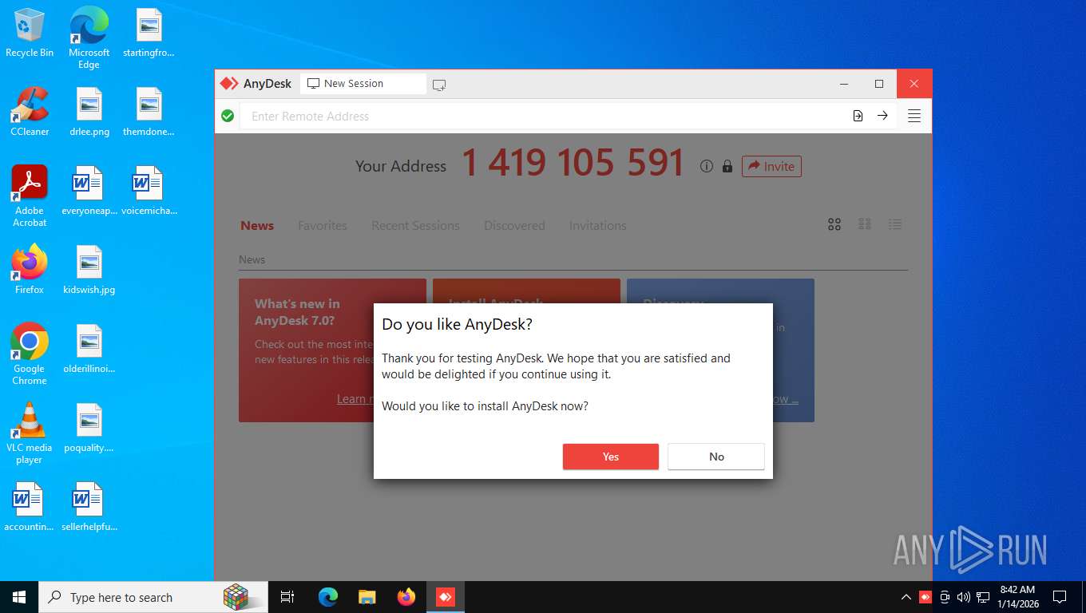Select the everyoneap Word document on desktop

[89, 191]
